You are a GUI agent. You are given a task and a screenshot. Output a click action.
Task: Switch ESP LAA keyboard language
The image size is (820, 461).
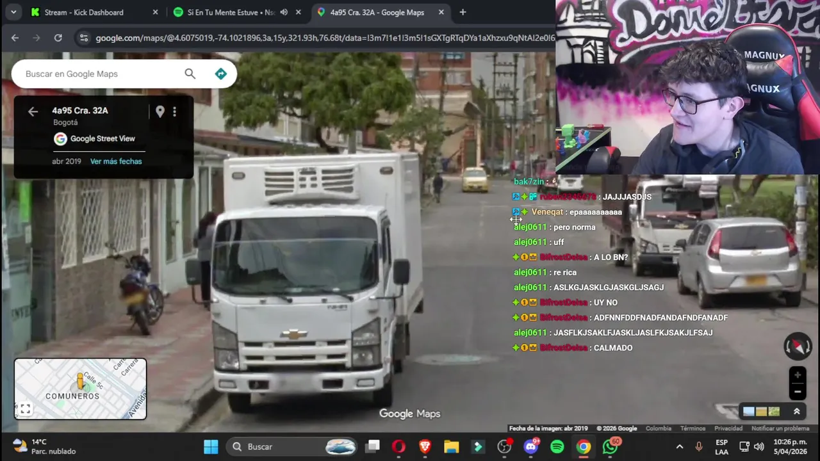(x=721, y=446)
